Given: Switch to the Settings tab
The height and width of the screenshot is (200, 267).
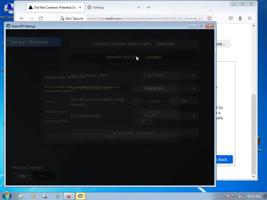Looking at the screenshot, I should tap(114, 8).
